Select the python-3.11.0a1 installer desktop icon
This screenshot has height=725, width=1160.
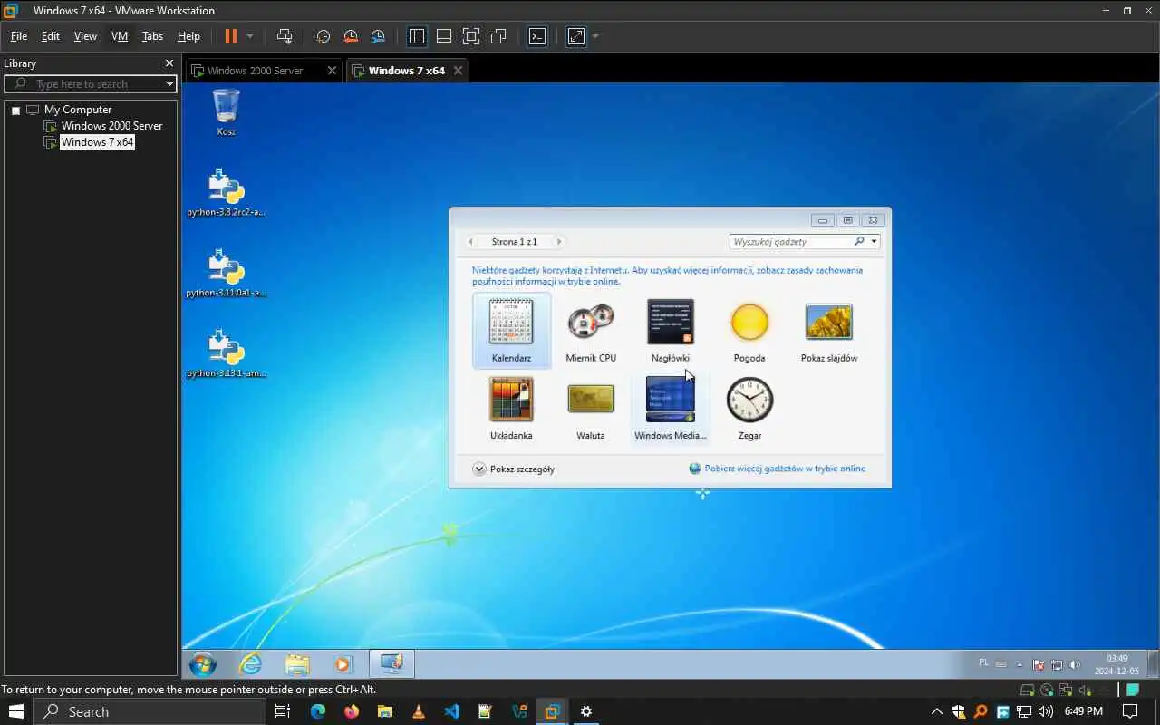click(x=226, y=273)
